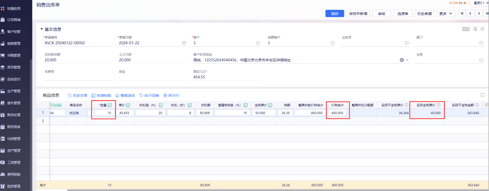
Task: Click 数量 cell with value 10
Action: 105,113
